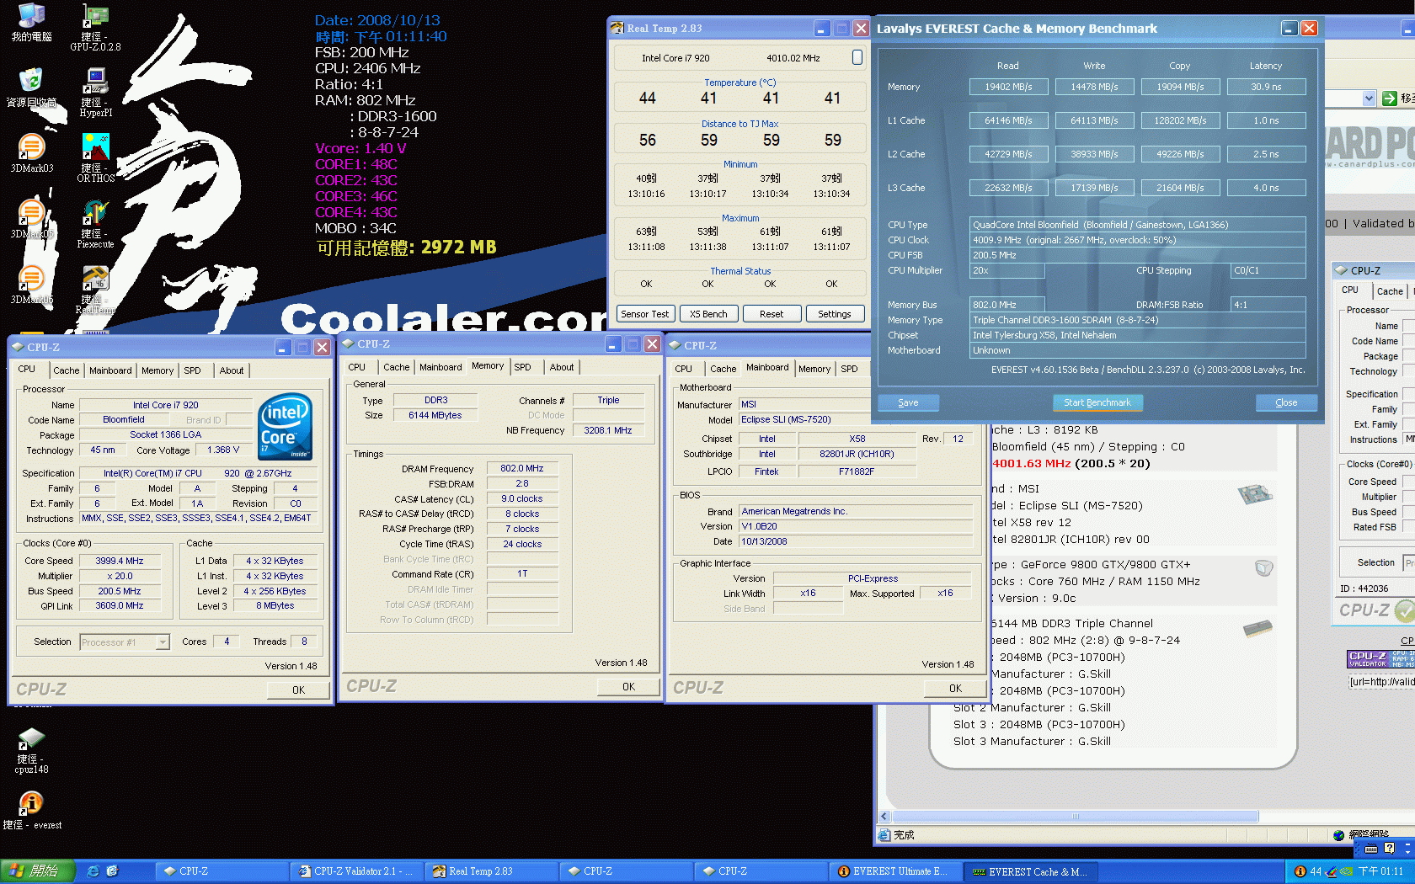Click the motherboard image on the CPU-Z Validator page
1415x884 pixels.
pos(1255,494)
